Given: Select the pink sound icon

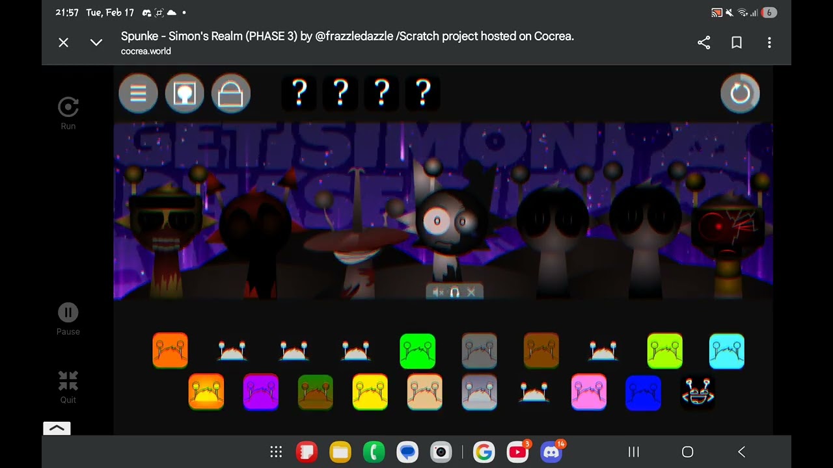Looking at the screenshot, I should point(589,392).
